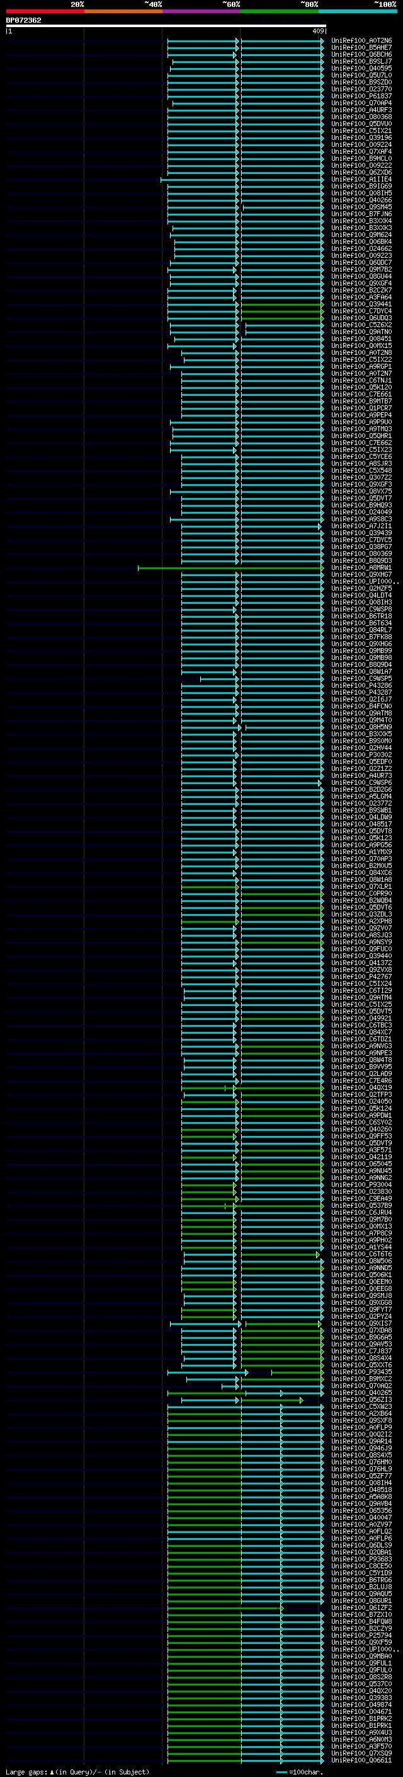Open hit UniRef100_A4URF3
403x1777 pixels.
click(361, 110)
